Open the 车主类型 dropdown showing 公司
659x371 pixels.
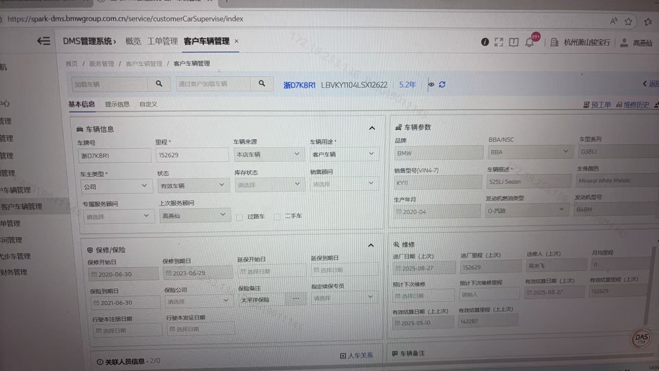(x=116, y=187)
